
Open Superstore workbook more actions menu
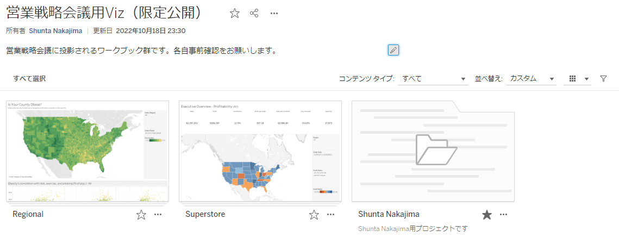[x=331, y=215]
